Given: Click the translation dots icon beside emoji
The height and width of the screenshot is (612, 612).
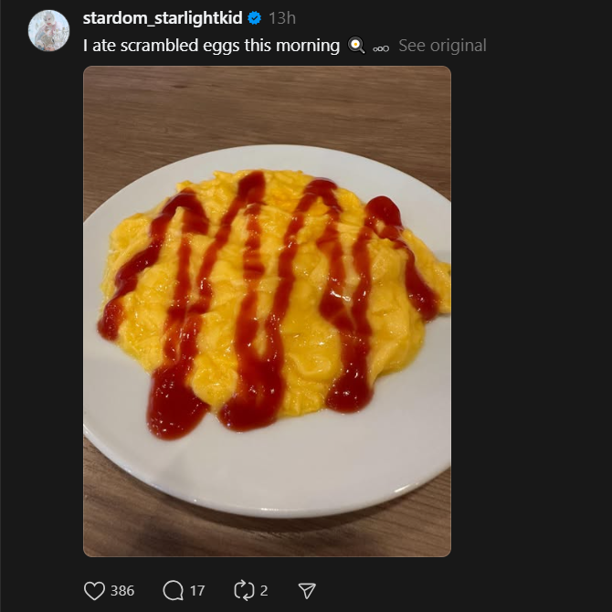Looking at the screenshot, I should [381, 48].
